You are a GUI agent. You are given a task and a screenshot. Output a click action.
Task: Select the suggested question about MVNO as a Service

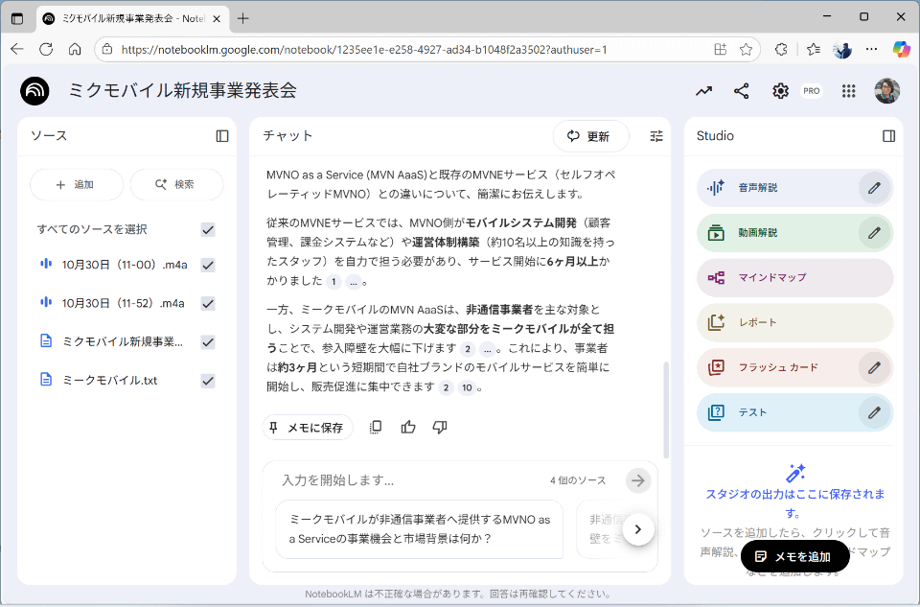pyautogui.click(x=420, y=529)
